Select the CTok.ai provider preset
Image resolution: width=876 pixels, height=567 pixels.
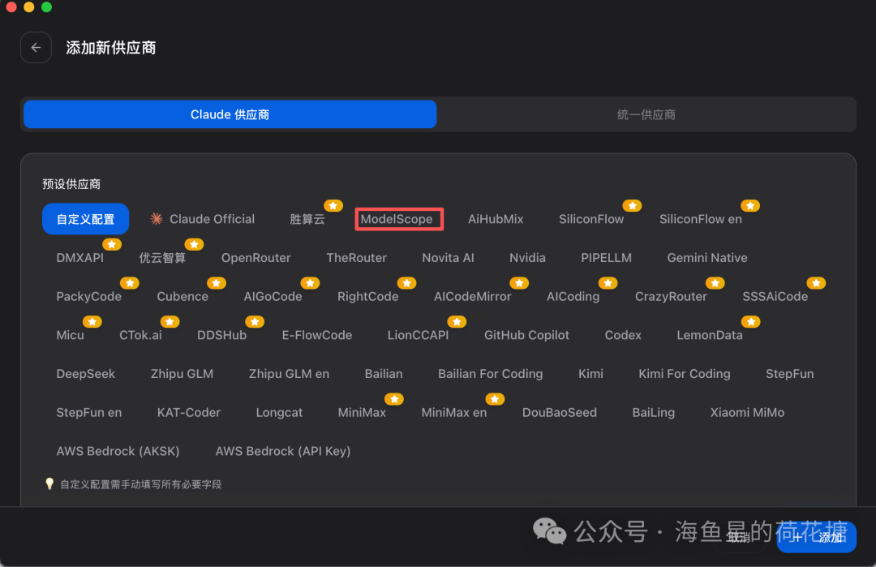point(140,335)
